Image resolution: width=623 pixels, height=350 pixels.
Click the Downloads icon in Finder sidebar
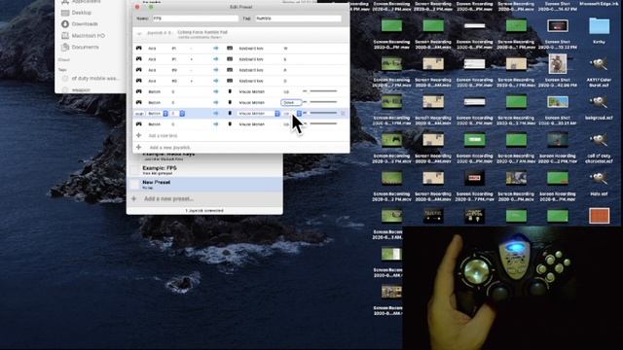coord(65,23)
